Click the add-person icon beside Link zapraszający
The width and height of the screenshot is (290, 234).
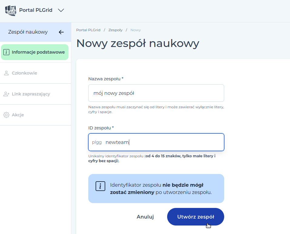pos(6,94)
